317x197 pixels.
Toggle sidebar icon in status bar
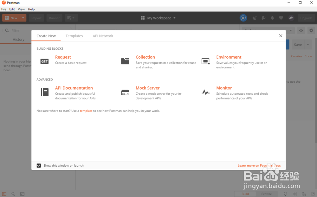tap(4, 194)
